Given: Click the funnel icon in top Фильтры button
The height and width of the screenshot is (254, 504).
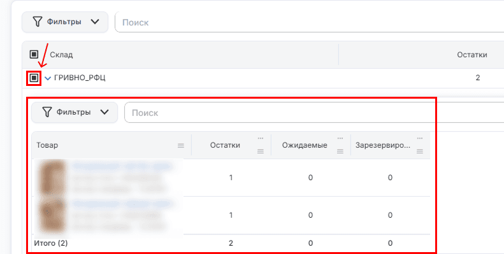Looking at the screenshot, I should coord(38,22).
